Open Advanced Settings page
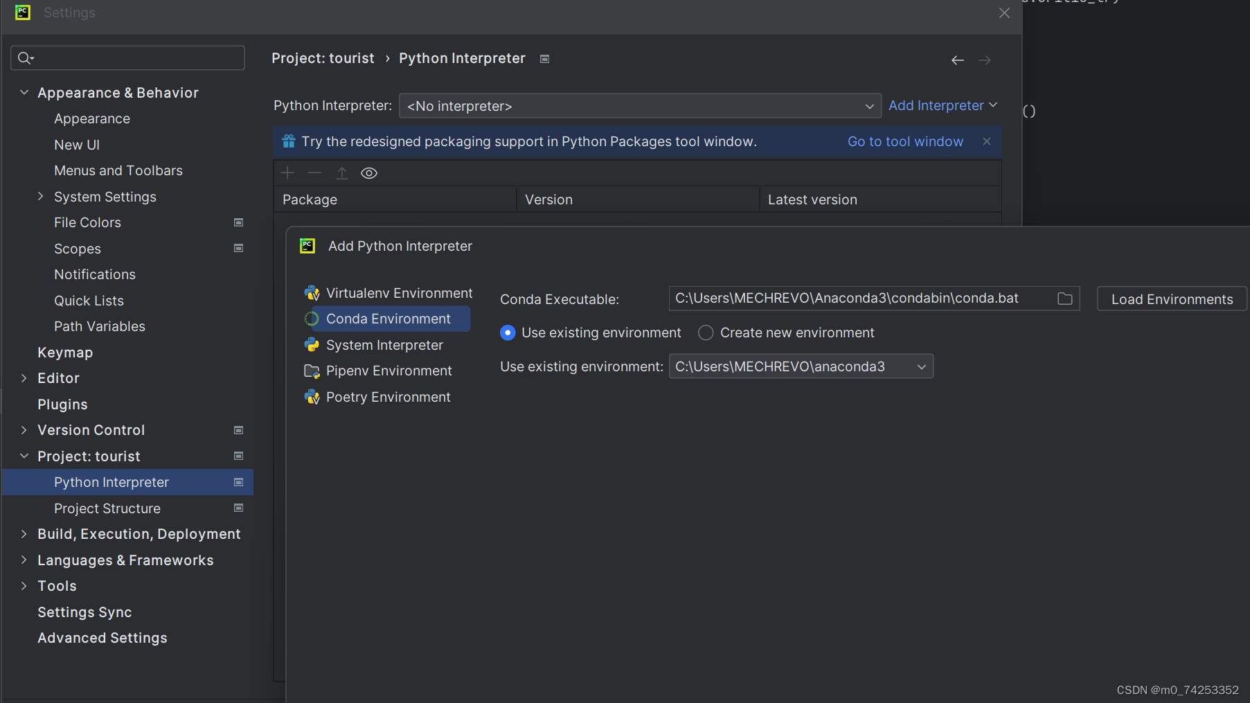1250x703 pixels. tap(102, 638)
